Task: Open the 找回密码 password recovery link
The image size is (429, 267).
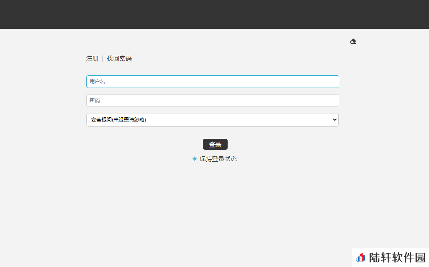Action: point(119,59)
